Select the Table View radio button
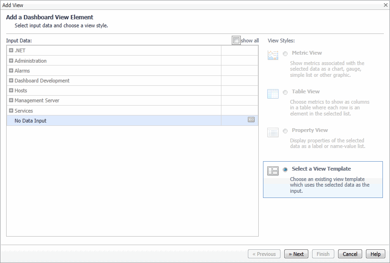 tap(285, 92)
